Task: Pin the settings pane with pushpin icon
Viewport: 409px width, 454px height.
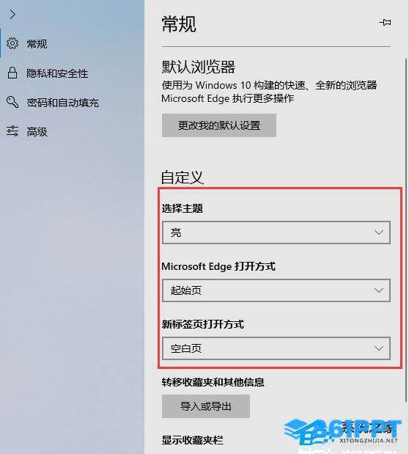Action: (x=385, y=22)
